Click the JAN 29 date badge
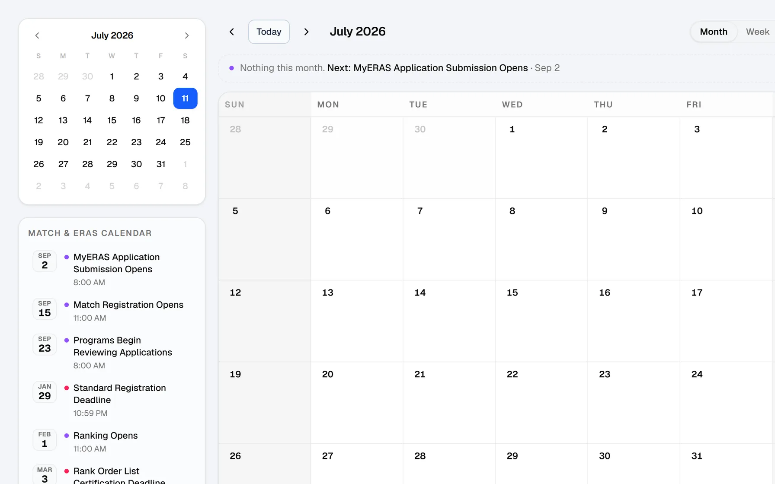Screen dimensions: 775x484 [45, 392]
